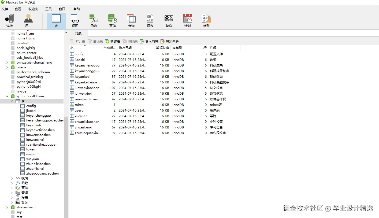
Task: Collapse the 表 tables tree node
Action: (x=12, y=101)
